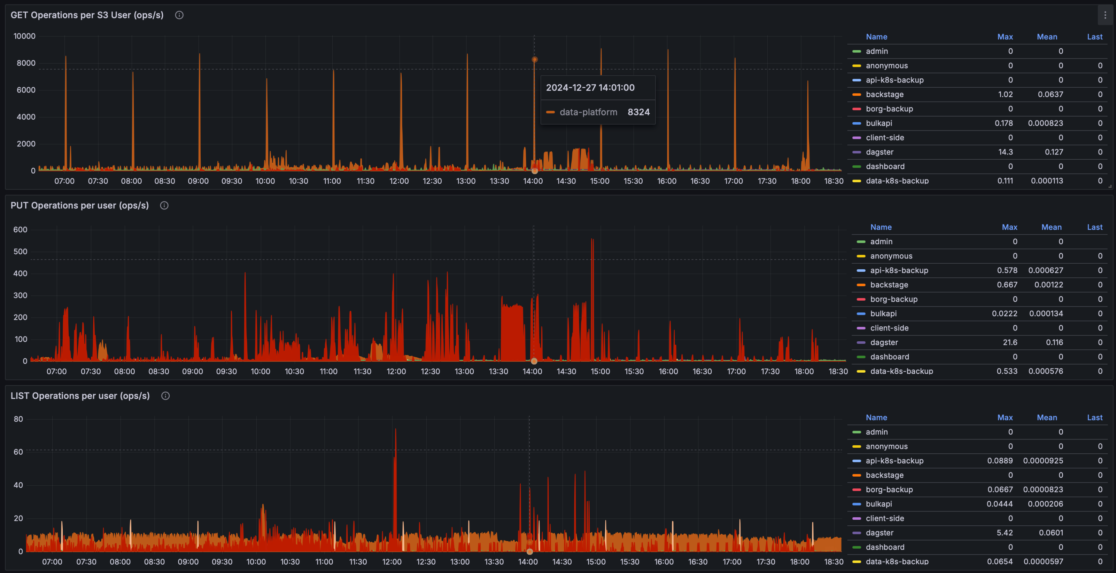Click data-platform peak point at 14:01
This screenshot has width=1116, height=573.
pos(535,60)
